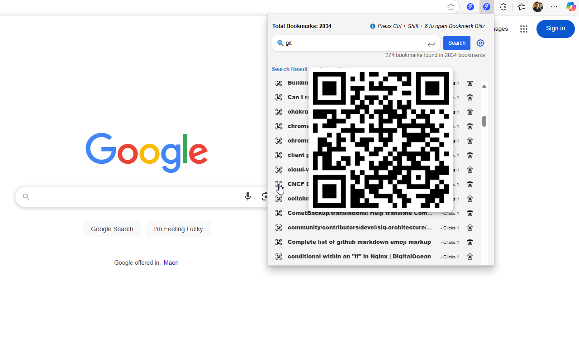Delete the github markdown emoji bookmark
This screenshot has width=579, height=362.
[470, 242]
